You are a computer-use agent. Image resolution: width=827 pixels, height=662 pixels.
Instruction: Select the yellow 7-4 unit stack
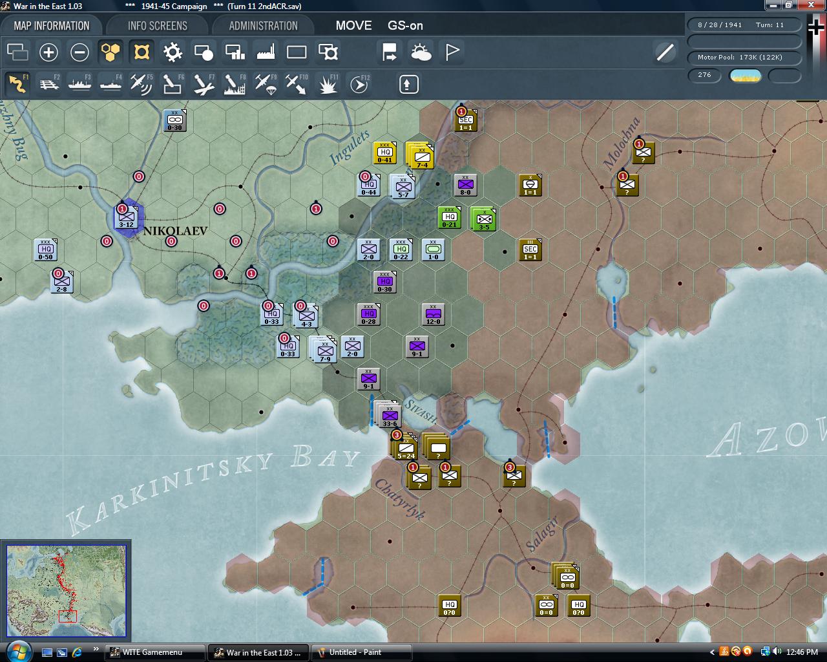(421, 156)
